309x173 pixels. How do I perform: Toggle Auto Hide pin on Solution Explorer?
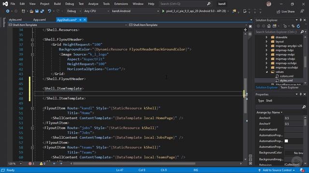pos(300,20)
